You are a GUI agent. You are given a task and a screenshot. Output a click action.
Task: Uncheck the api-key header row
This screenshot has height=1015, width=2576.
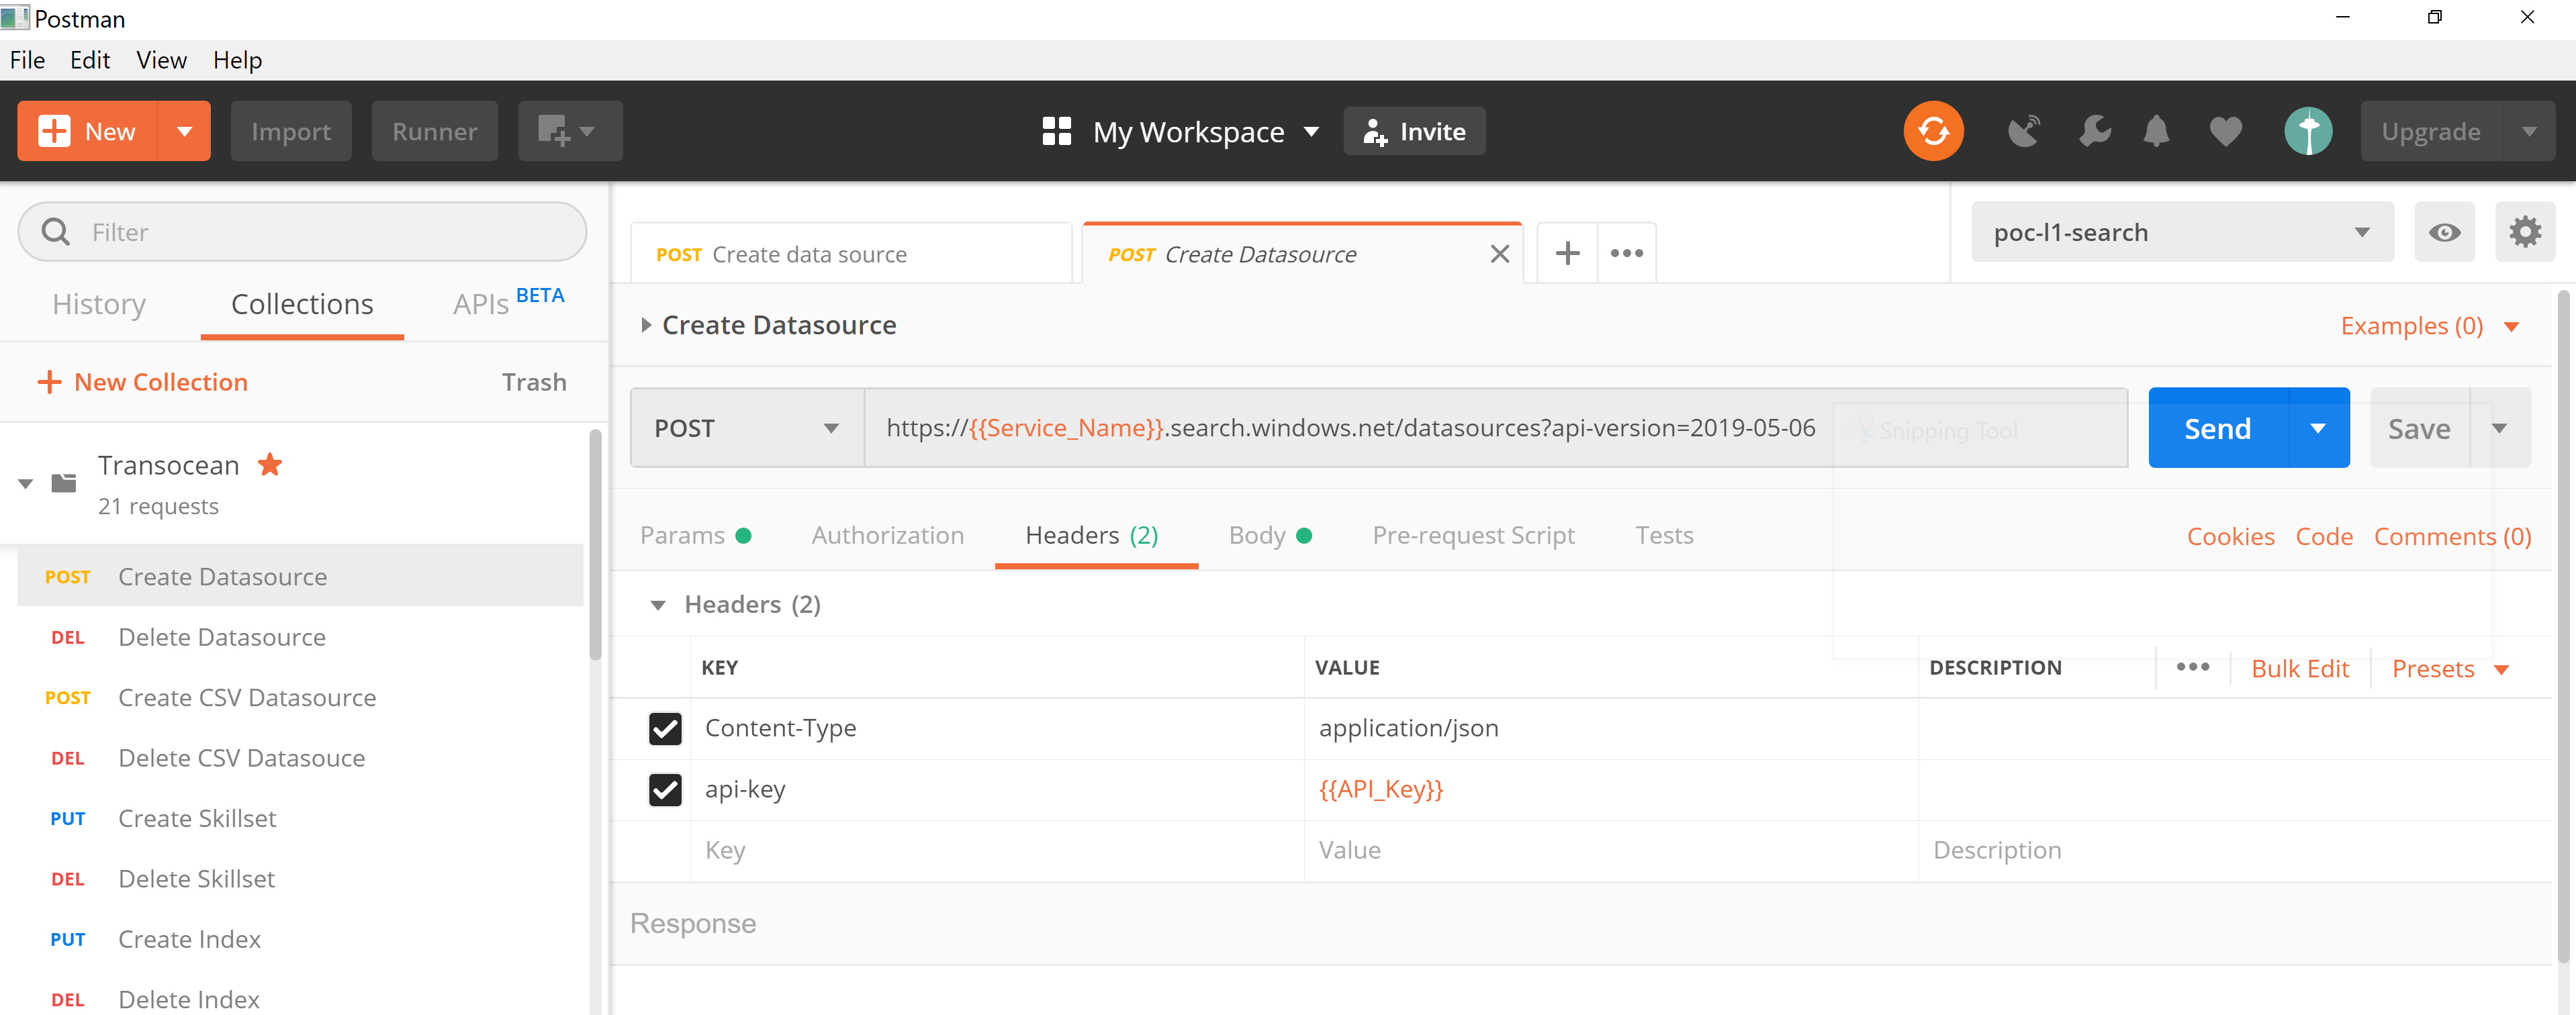(665, 789)
